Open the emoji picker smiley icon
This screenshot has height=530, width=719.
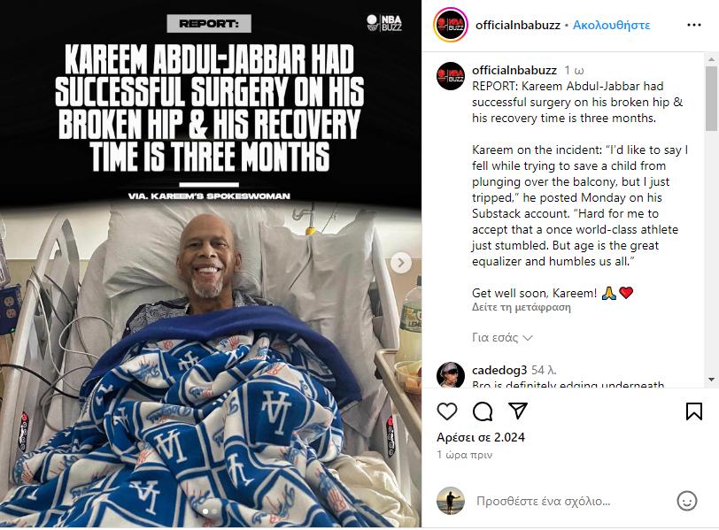pyautogui.click(x=687, y=501)
